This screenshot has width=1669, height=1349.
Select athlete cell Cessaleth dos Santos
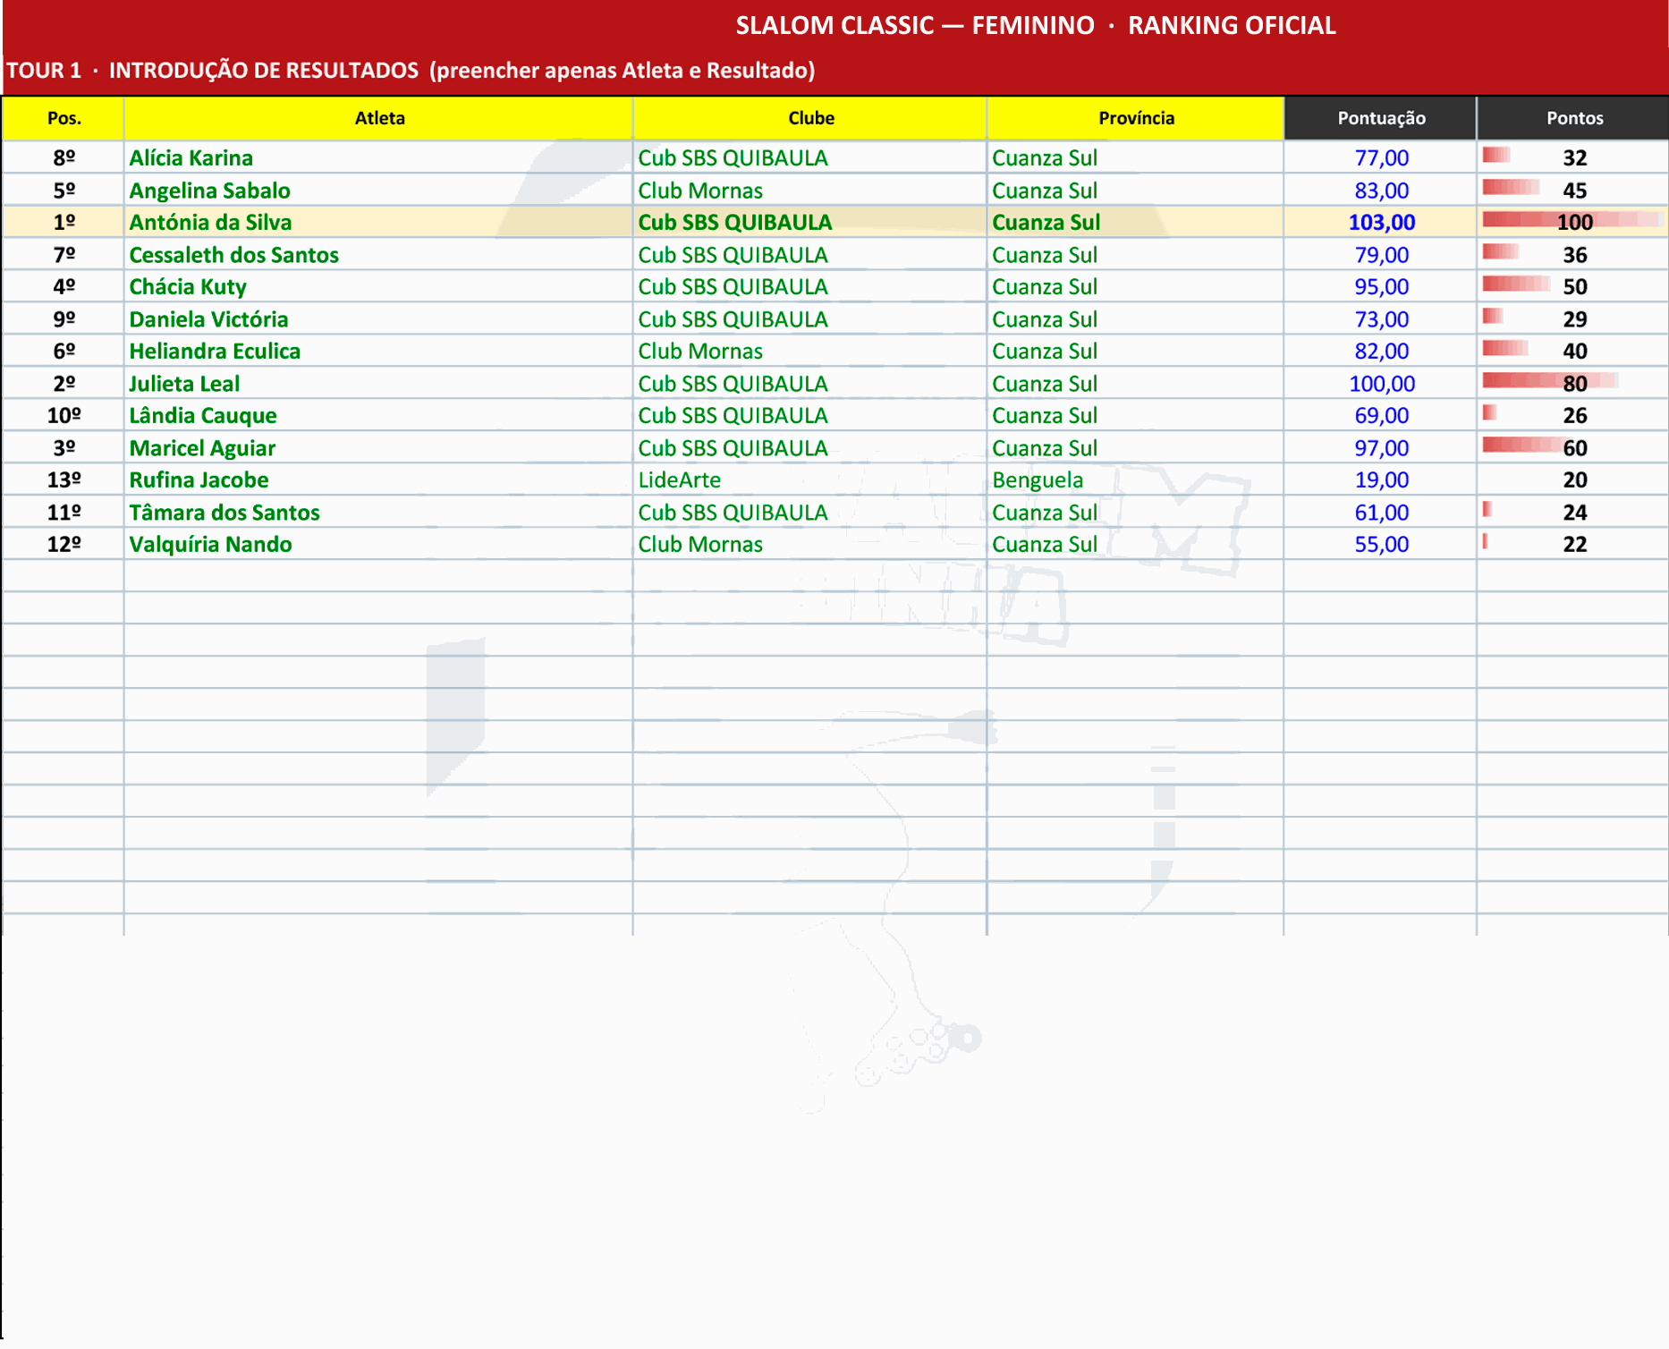click(x=378, y=254)
